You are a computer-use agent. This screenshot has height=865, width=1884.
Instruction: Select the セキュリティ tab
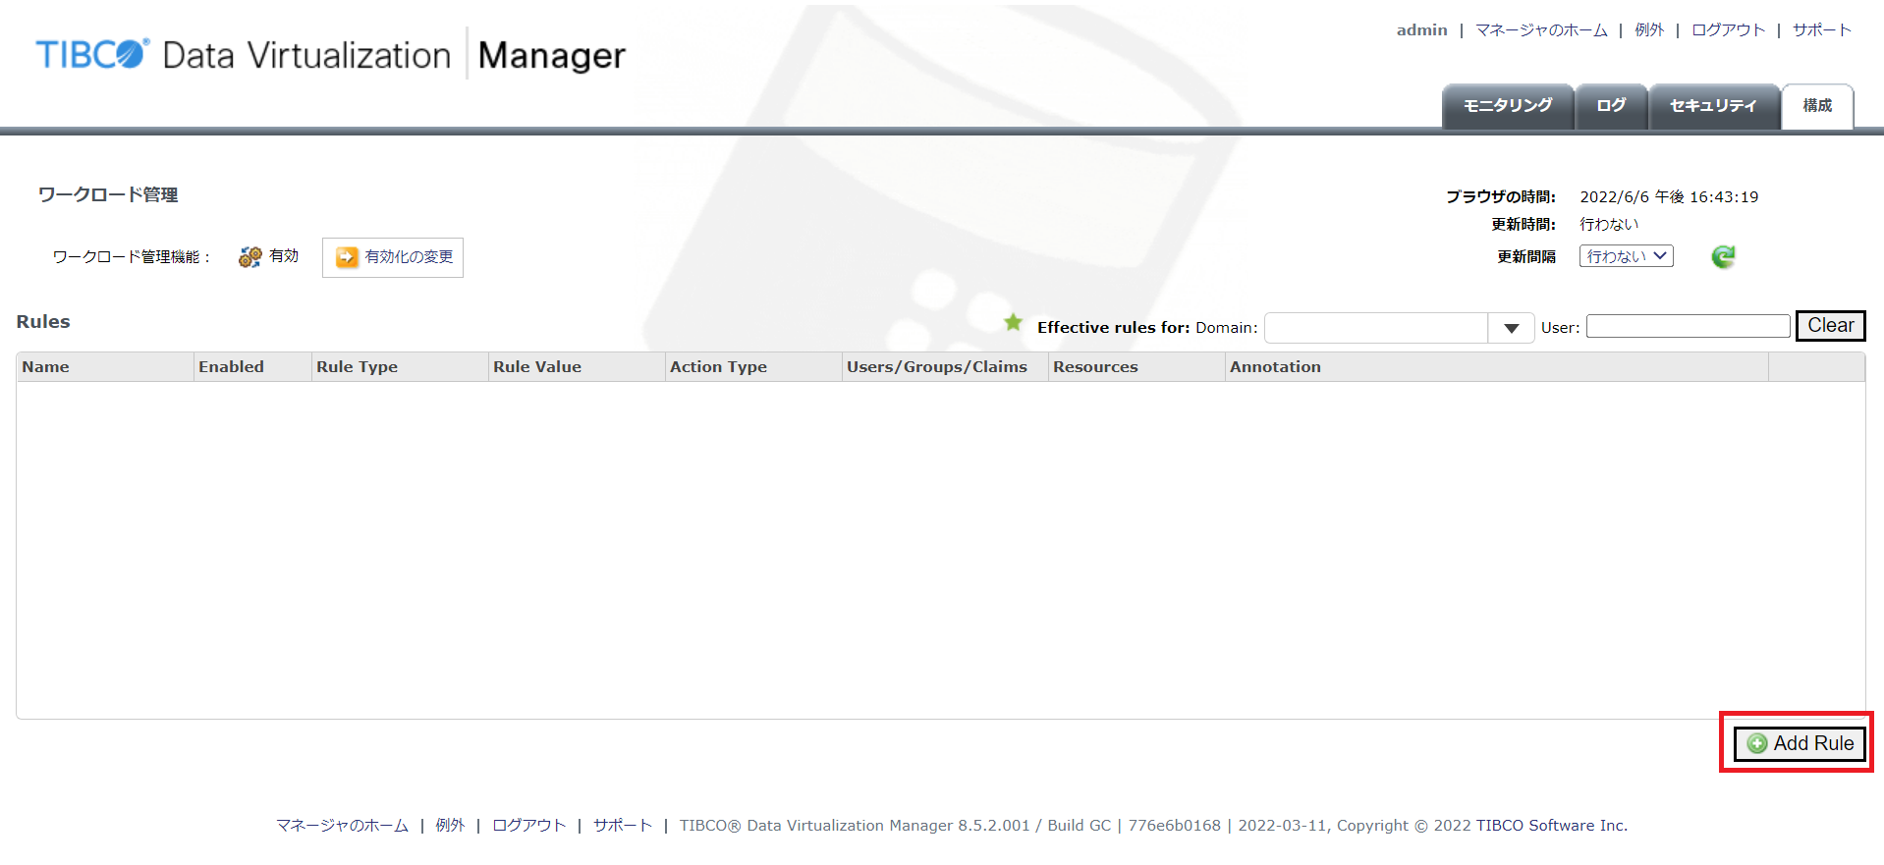1712,106
